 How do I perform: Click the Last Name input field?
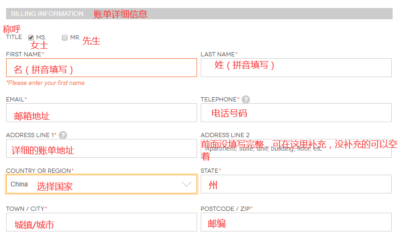coord(296,68)
